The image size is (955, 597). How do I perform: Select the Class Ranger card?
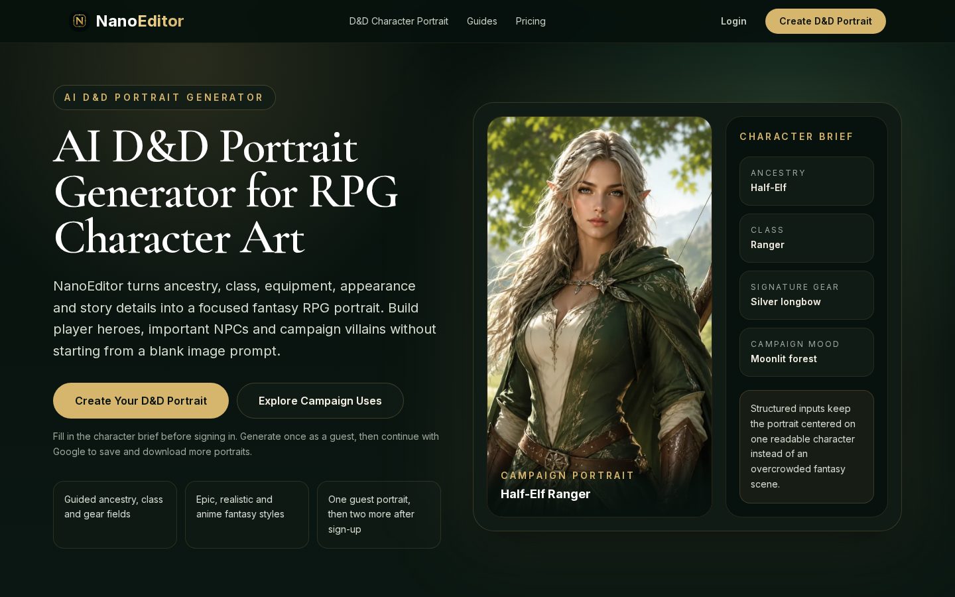[x=806, y=238]
